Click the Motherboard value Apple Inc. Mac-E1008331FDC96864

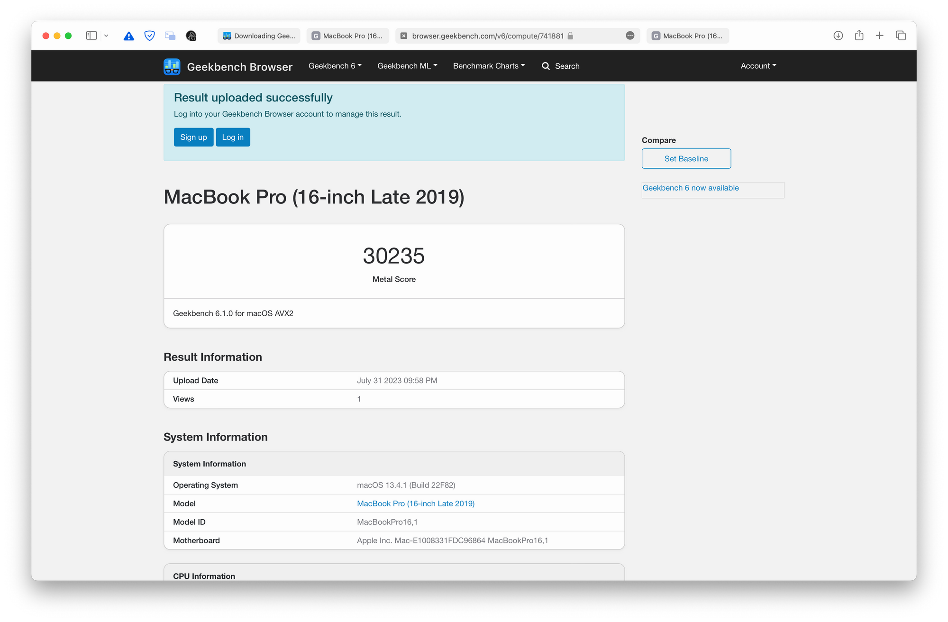[x=453, y=540]
